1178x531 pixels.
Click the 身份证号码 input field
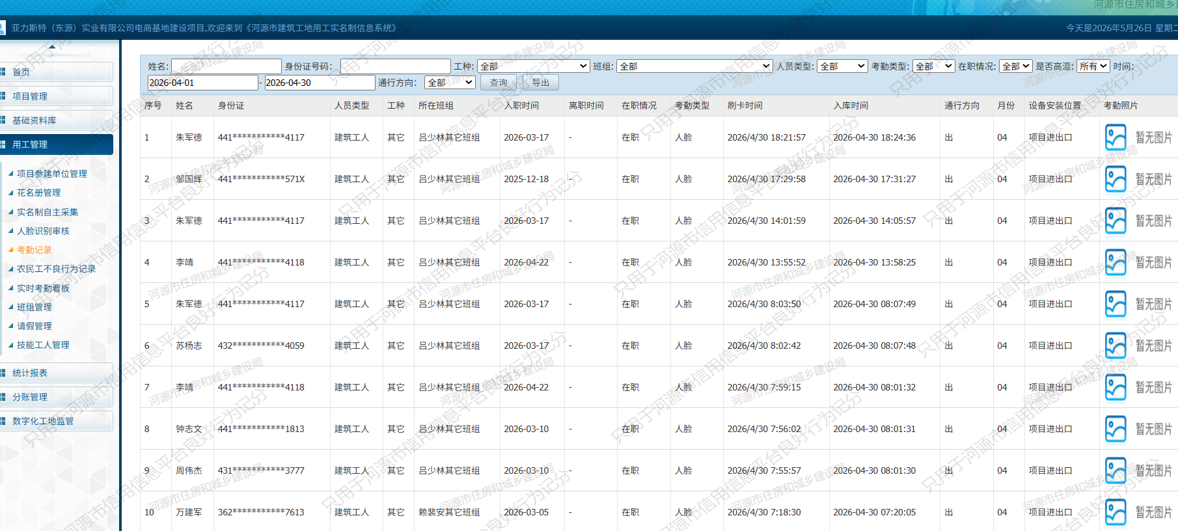[395, 66]
